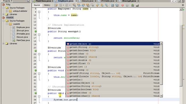Viewport: 186px width, 104px height.
Task: Select the Week06 project node
Action: (x=10, y=18)
